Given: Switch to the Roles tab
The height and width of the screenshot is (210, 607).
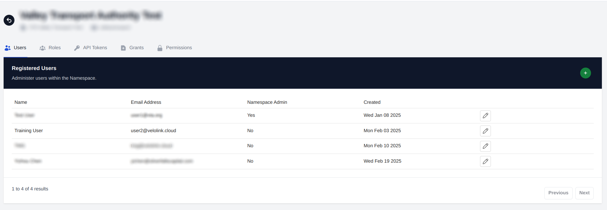Looking at the screenshot, I should (50, 48).
